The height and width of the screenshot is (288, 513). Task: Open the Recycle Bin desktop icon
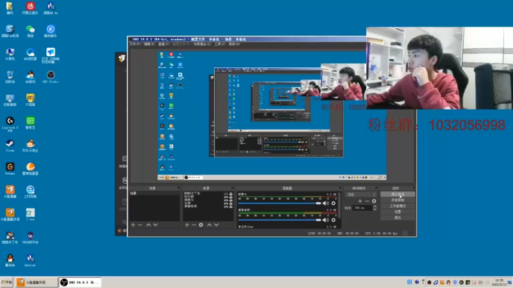[x=10, y=77]
